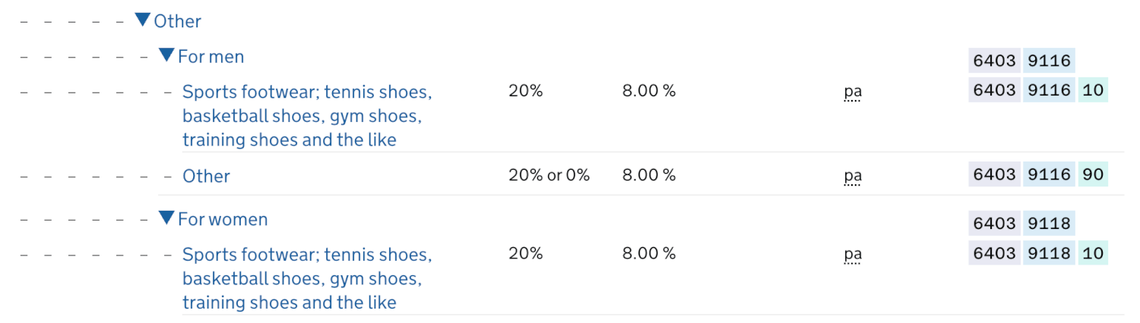This screenshot has height=323, width=1140.
Task: Click the pa unit abbreviation in women's Sports footwear row
Action: click(853, 254)
